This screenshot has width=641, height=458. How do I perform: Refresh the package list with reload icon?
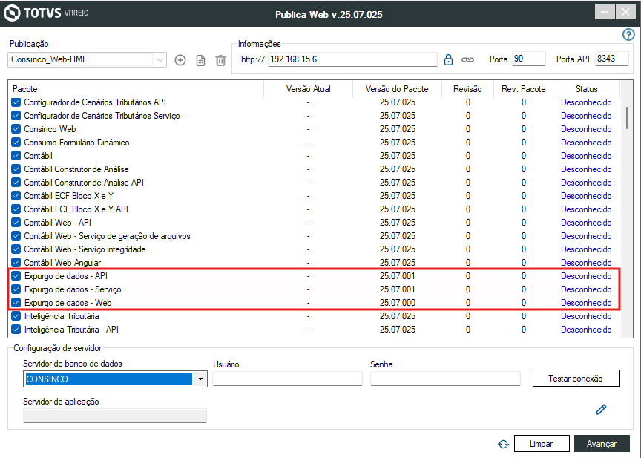coord(503,444)
